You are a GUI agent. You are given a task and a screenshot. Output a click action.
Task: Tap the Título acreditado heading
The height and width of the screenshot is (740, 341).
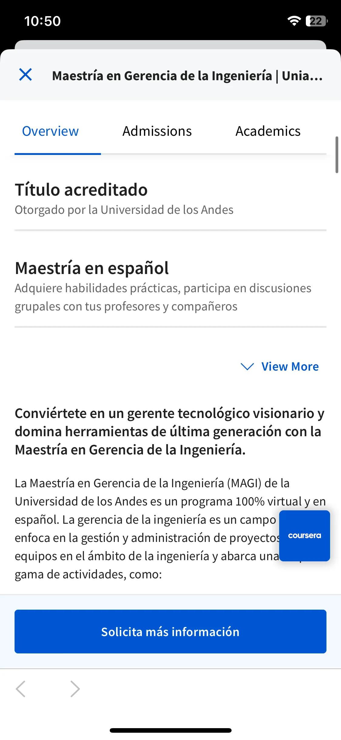pyautogui.click(x=81, y=190)
